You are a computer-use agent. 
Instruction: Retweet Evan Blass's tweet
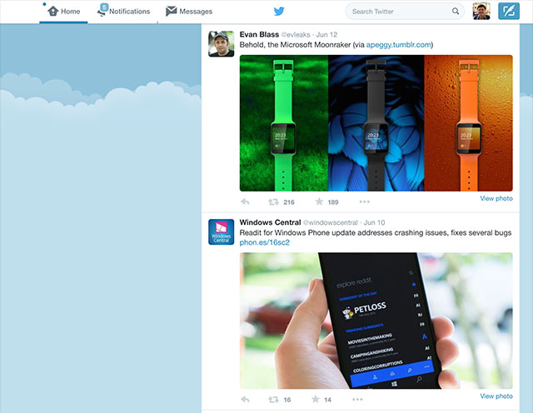(273, 202)
